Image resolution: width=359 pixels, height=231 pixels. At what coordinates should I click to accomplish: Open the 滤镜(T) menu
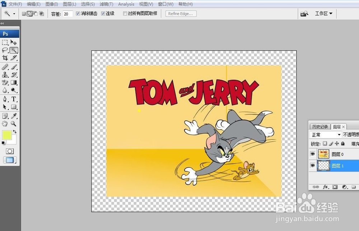pos(106,4)
